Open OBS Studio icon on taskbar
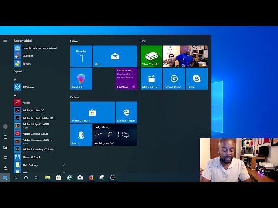Screen dimensions: 278x208 click(x=113, y=178)
